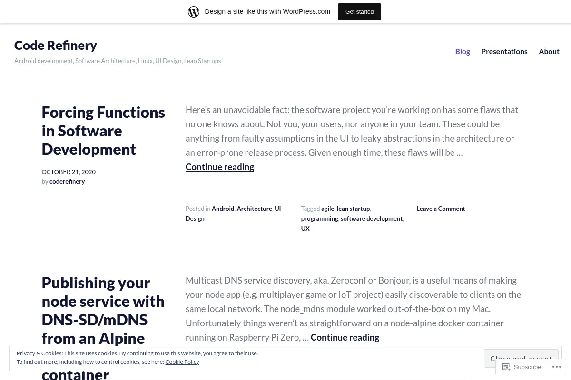Viewport: 571px width, 380px height.
Task: Go to the Presentations menu item
Action: pyautogui.click(x=504, y=51)
